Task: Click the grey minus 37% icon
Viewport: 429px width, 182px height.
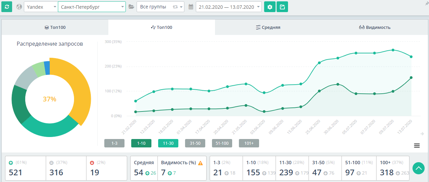Action: click(x=51, y=163)
